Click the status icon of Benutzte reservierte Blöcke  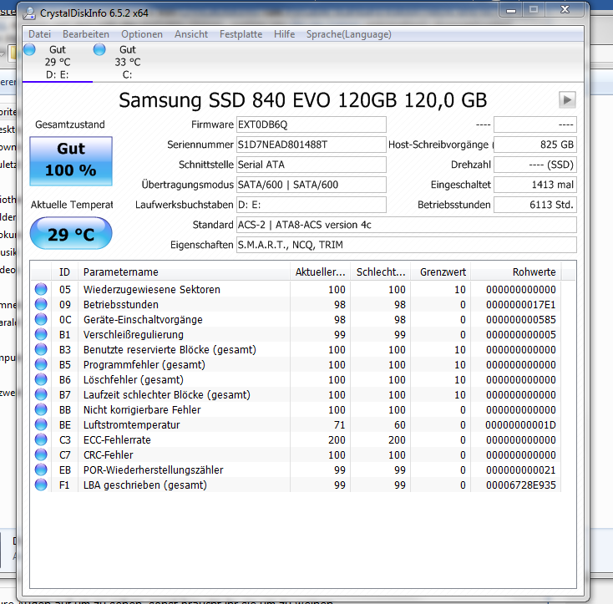point(41,349)
